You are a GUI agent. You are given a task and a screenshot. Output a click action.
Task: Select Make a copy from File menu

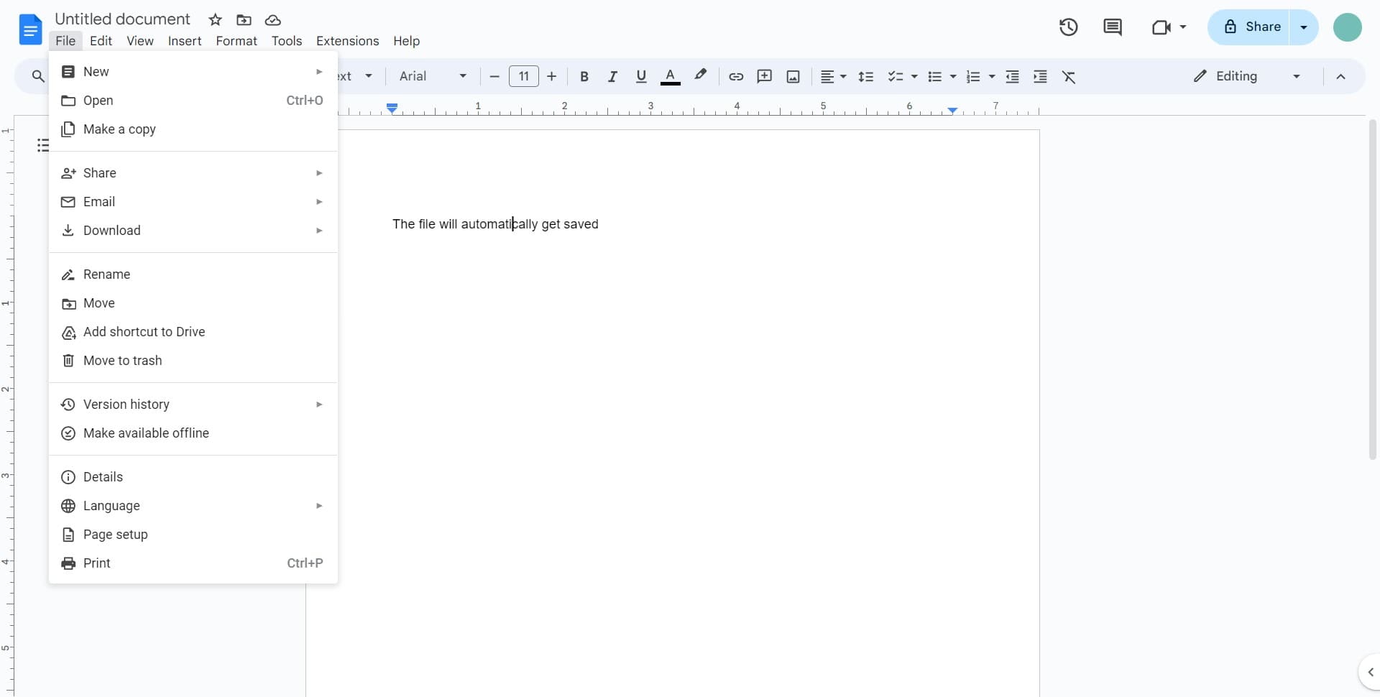117,129
